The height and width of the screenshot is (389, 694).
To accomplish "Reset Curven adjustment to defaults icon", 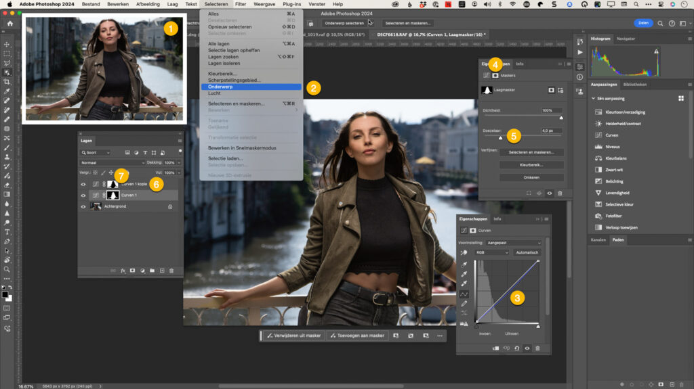I will point(516,348).
